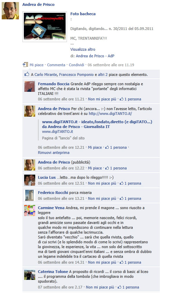
Task: Click thumbs-up icon on Fernando Boccia's comment
Action: click(121, 99)
